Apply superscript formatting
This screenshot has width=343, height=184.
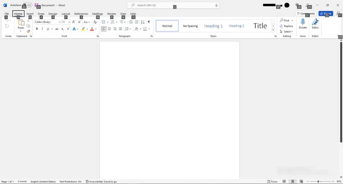pos(68,29)
